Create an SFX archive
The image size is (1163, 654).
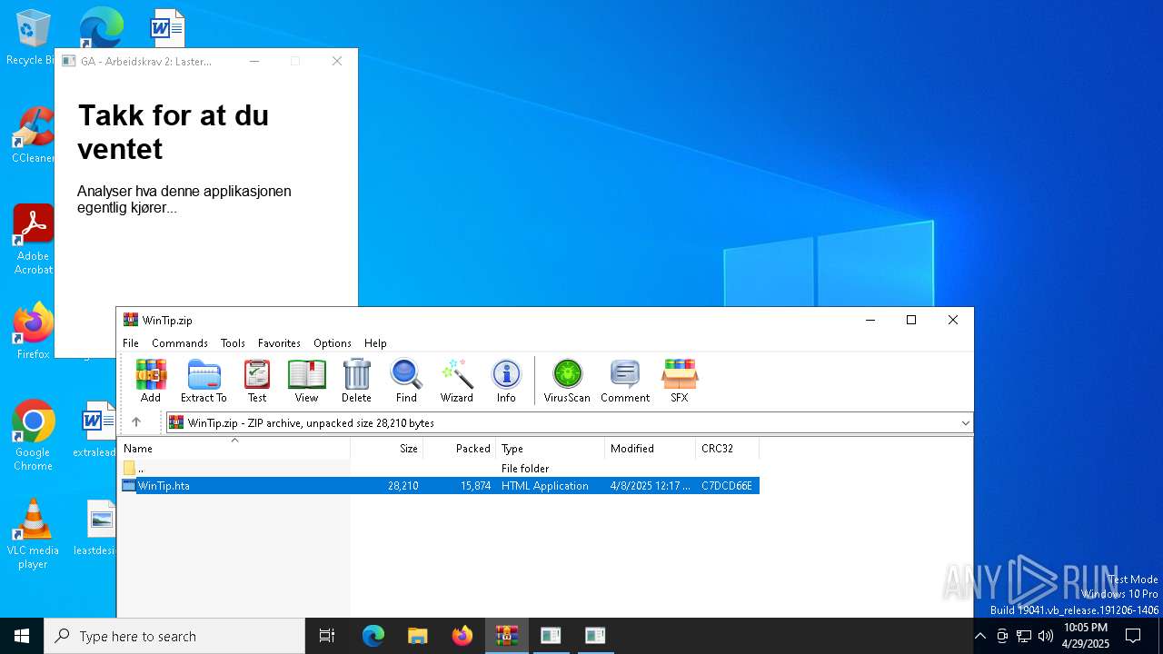(679, 381)
